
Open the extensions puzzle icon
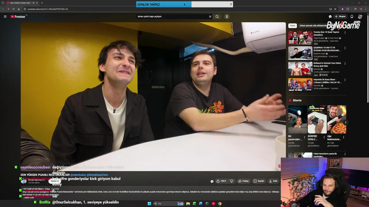click(348, 9)
